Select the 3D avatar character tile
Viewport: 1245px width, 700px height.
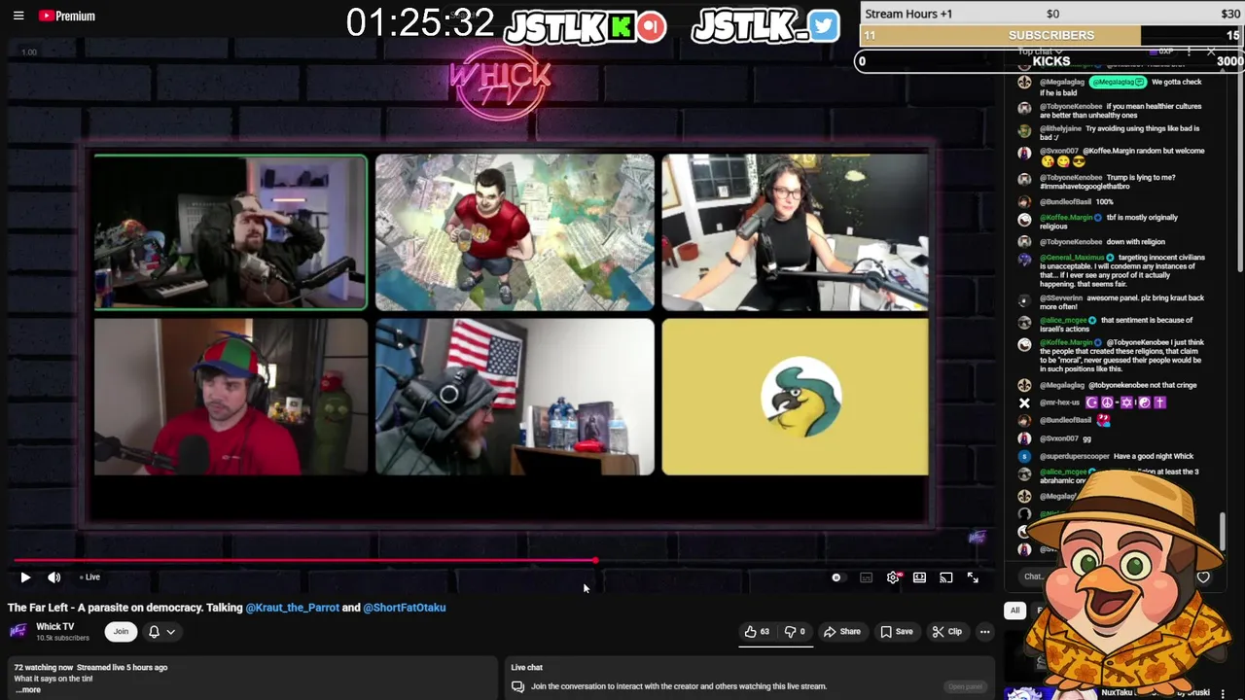515,232
